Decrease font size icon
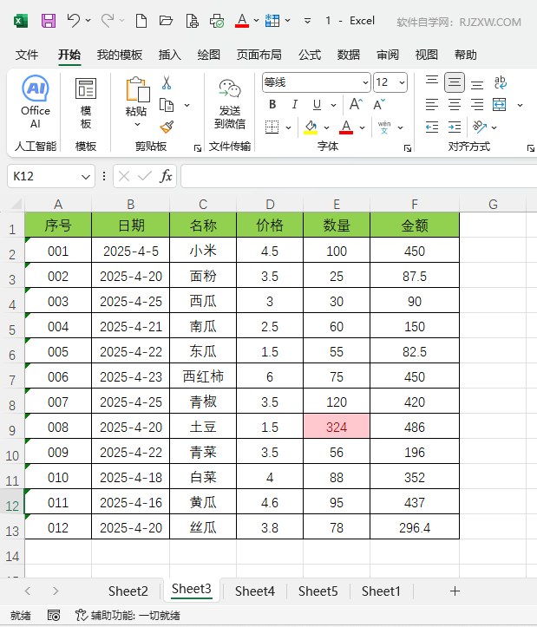 (x=379, y=105)
